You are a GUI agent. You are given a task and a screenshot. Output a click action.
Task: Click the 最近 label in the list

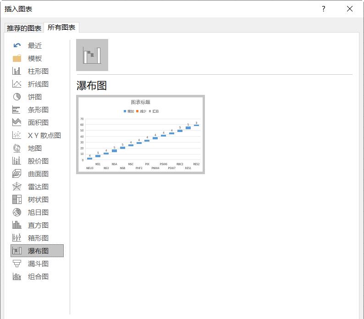(35, 45)
